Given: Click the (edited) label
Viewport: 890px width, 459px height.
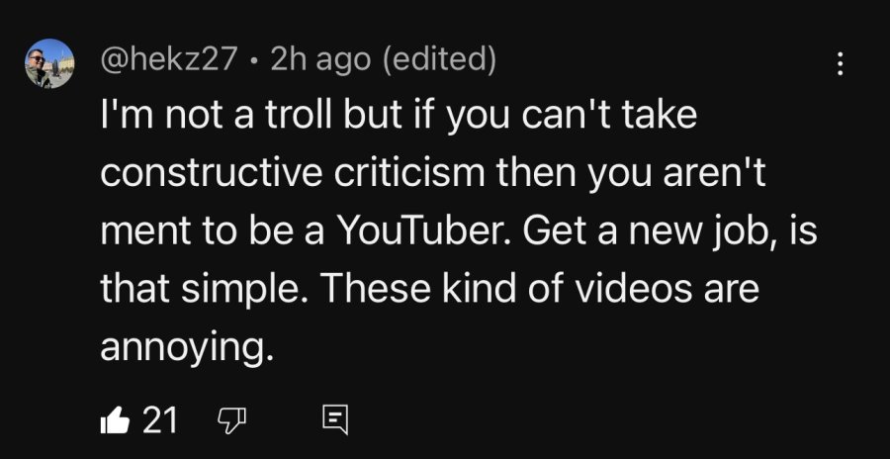Looking at the screenshot, I should (x=439, y=59).
